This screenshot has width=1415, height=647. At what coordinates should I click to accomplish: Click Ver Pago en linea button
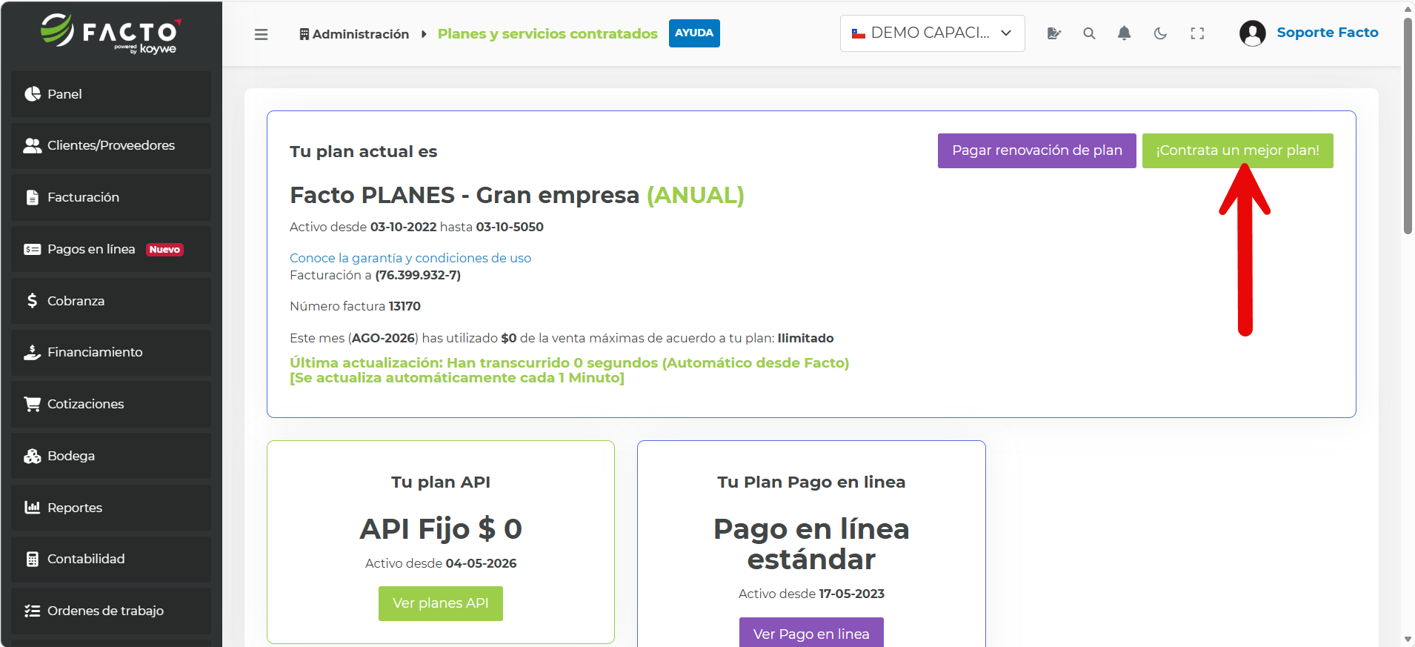tap(811, 633)
